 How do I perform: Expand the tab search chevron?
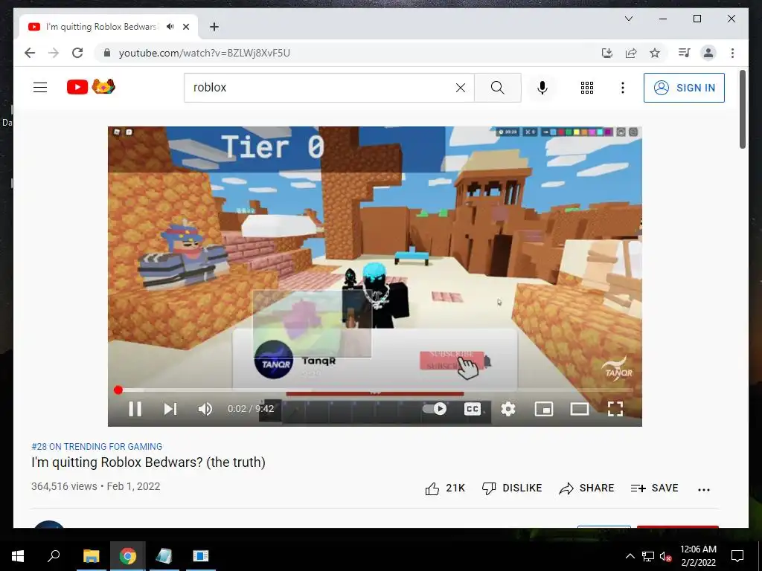(628, 19)
